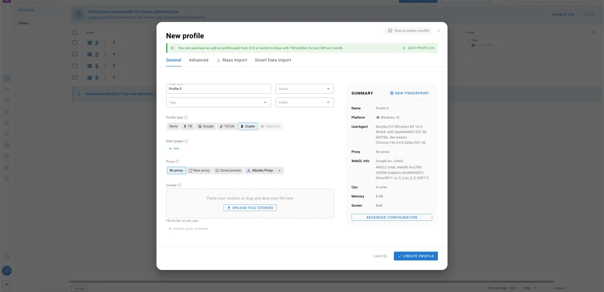Click the New Fingerprint refresh icon
This screenshot has width=604, height=292.
click(x=392, y=93)
